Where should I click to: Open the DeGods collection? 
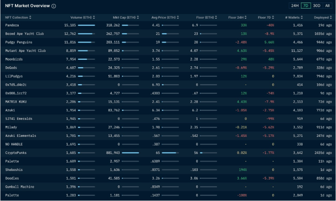tap(11, 68)
